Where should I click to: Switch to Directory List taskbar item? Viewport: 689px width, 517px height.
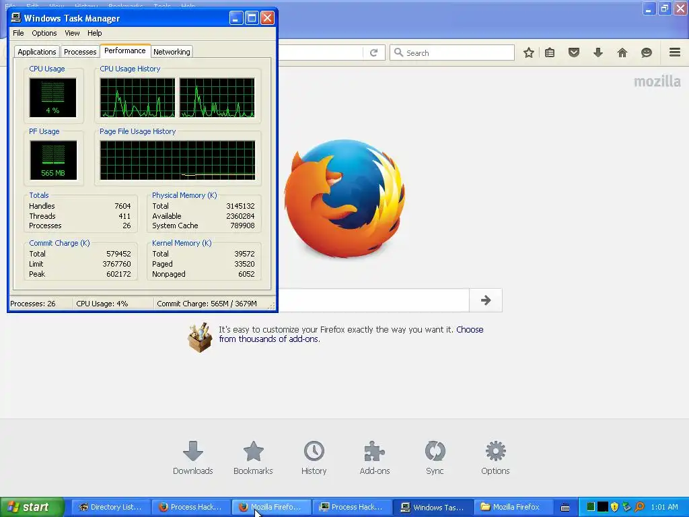pos(111,507)
